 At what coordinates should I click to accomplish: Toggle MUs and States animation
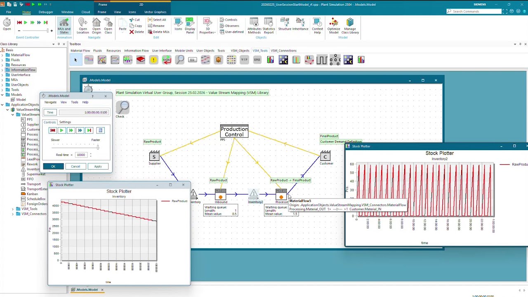click(64, 26)
